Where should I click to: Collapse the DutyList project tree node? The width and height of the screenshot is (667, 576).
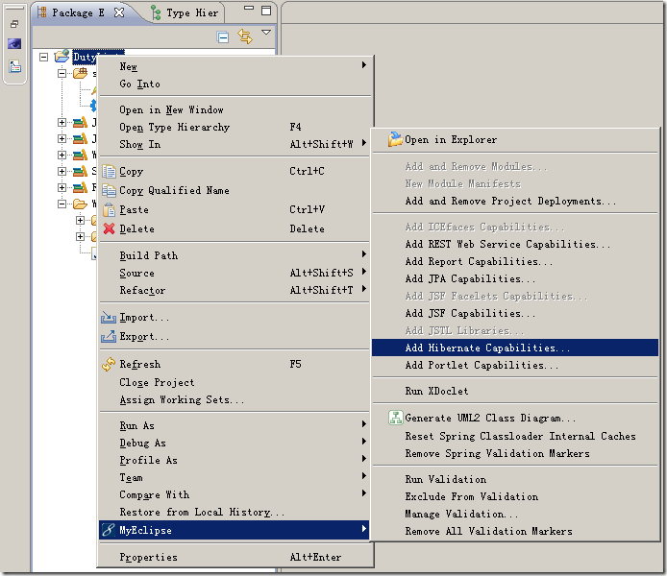click(44, 57)
